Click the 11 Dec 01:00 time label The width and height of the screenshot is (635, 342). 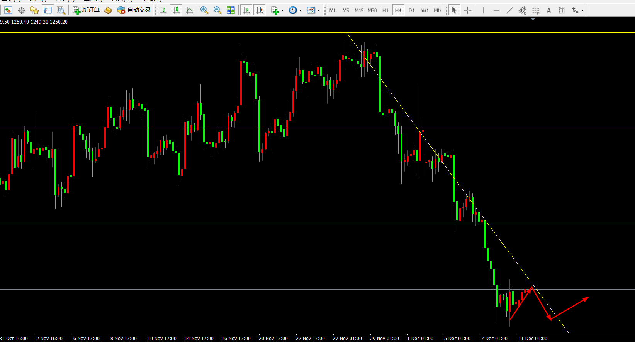(x=533, y=338)
